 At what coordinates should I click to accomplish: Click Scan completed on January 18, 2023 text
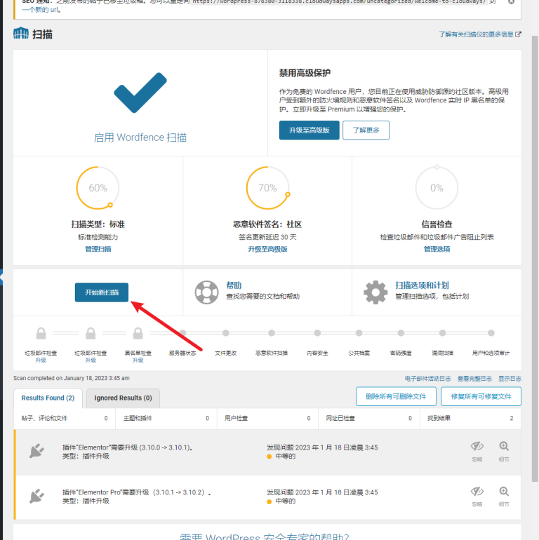click(x=72, y=378)
